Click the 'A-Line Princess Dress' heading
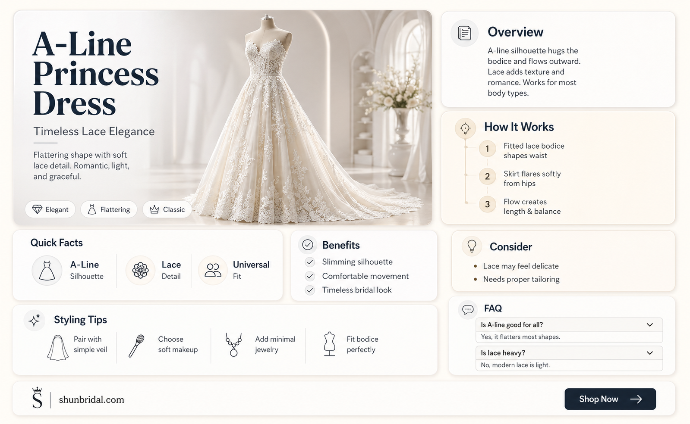Screen dimensions: 690x424 (x=96, y=74)
